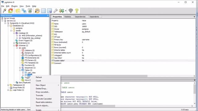
Task: Collapse the Databases (2) node
Action: [x=8, y=26]
